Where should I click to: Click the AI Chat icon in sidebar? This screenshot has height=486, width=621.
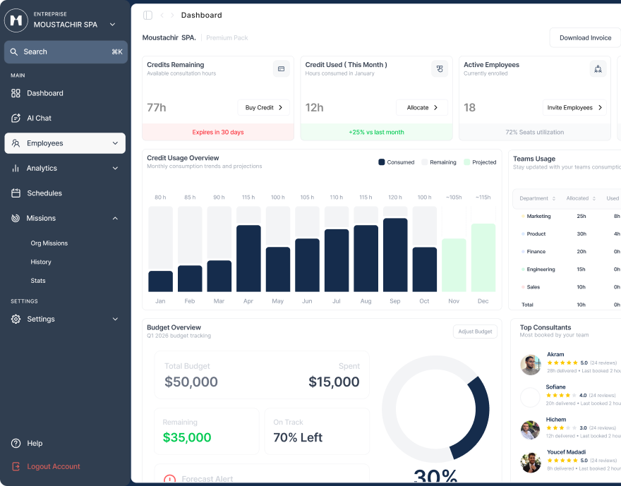click(16, 118)
